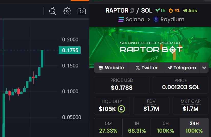Image resolution: width=211 pixels, height=137 pixels.
Task: Expand more links chevron beside Telegram
Action: click(204, 67)
